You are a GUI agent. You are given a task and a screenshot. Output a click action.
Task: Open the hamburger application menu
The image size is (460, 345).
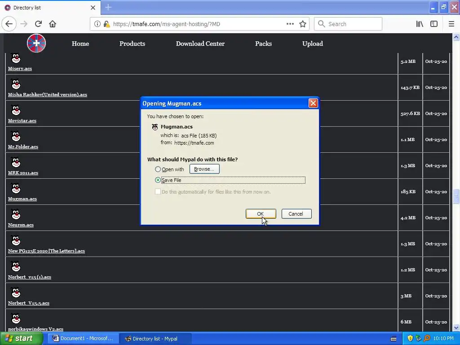tap(451, 24)
